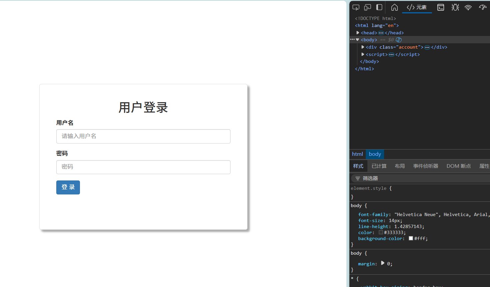Screen dimensions: 490x287
Task: Switch to the DOM 断点 breakpoints tab
Action: [x=459, y=166]
